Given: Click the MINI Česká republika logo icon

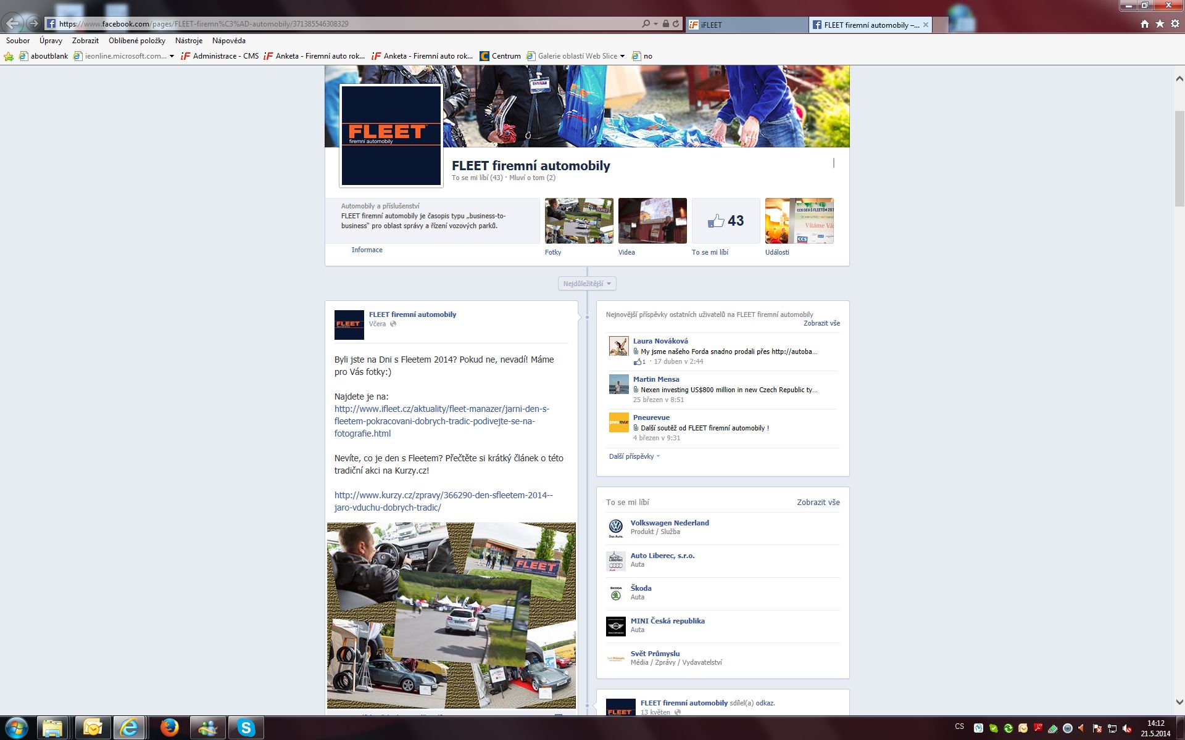Looking at the screenshot, I should coord(615,626).
